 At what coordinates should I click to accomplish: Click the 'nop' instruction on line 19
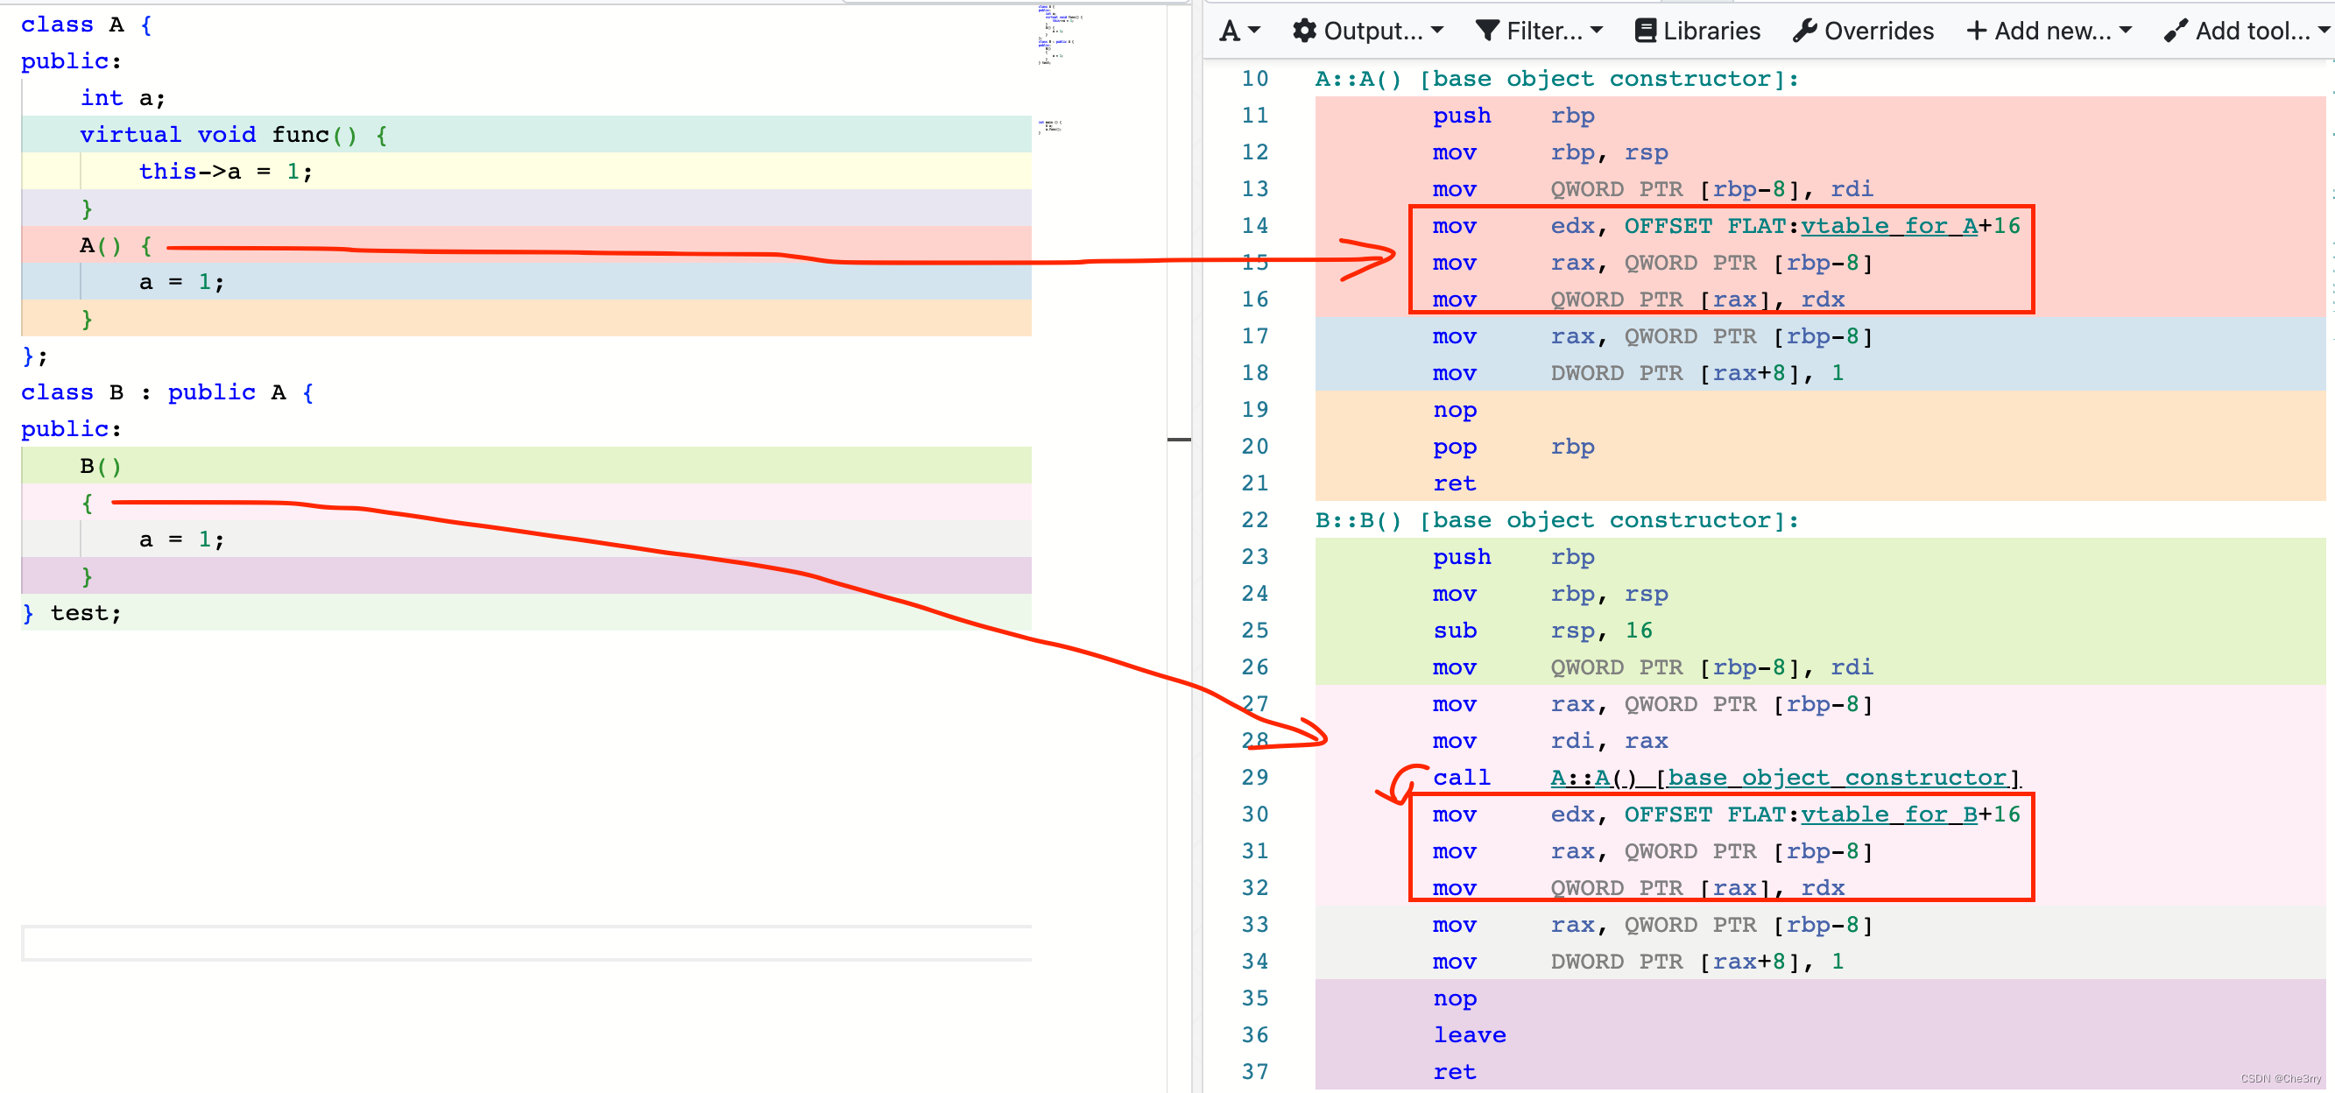tap(1455, 410)
